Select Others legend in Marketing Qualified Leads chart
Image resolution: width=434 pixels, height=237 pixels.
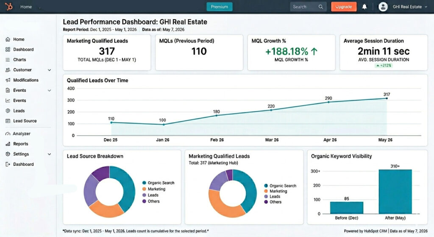tap(273, 202)
